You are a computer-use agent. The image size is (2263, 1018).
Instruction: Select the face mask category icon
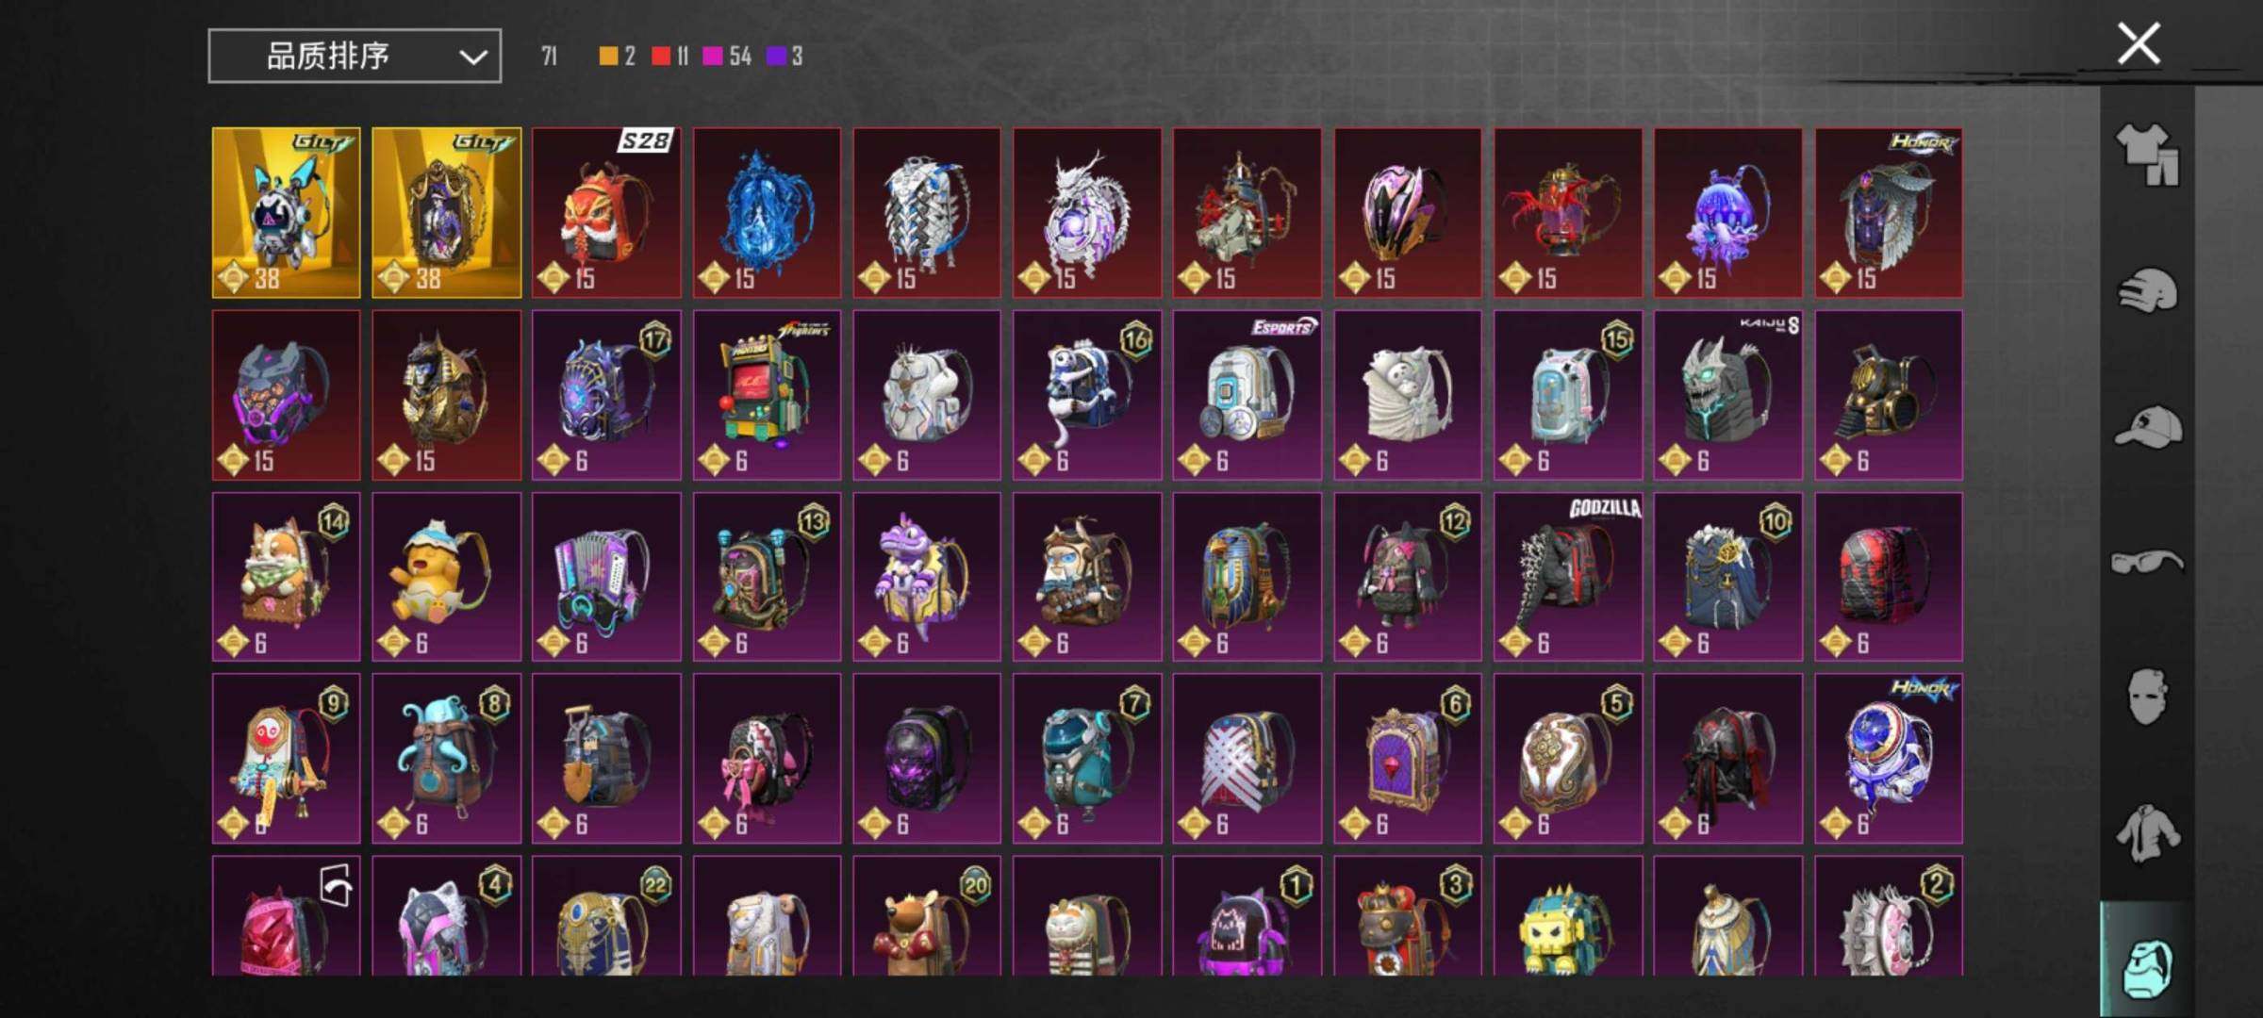click(2147, 697)
